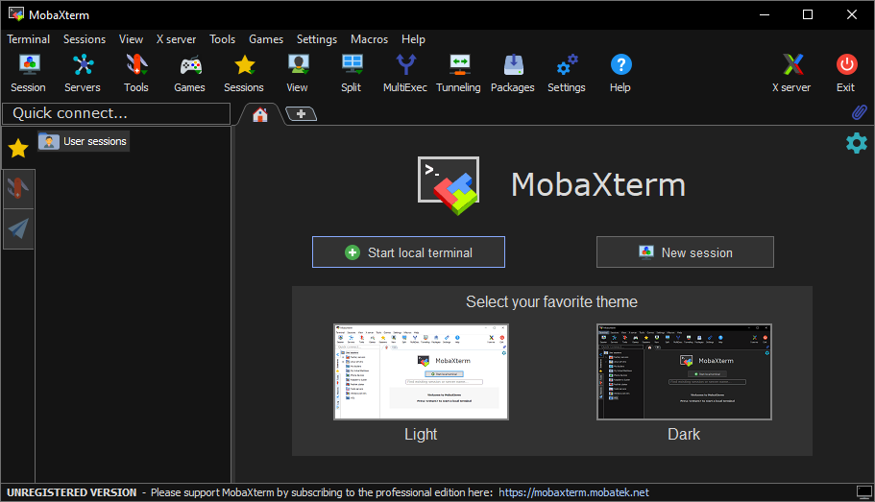This screenshot has height=502, width=875.
Task: Open the Packages toolbar icon
Action: click(x=513, y=65)
